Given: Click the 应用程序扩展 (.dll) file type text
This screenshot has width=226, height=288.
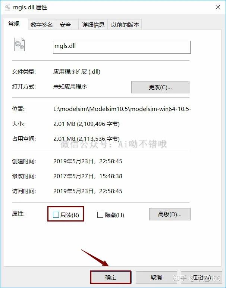Looking at the screenshot, I should [77, 71].
